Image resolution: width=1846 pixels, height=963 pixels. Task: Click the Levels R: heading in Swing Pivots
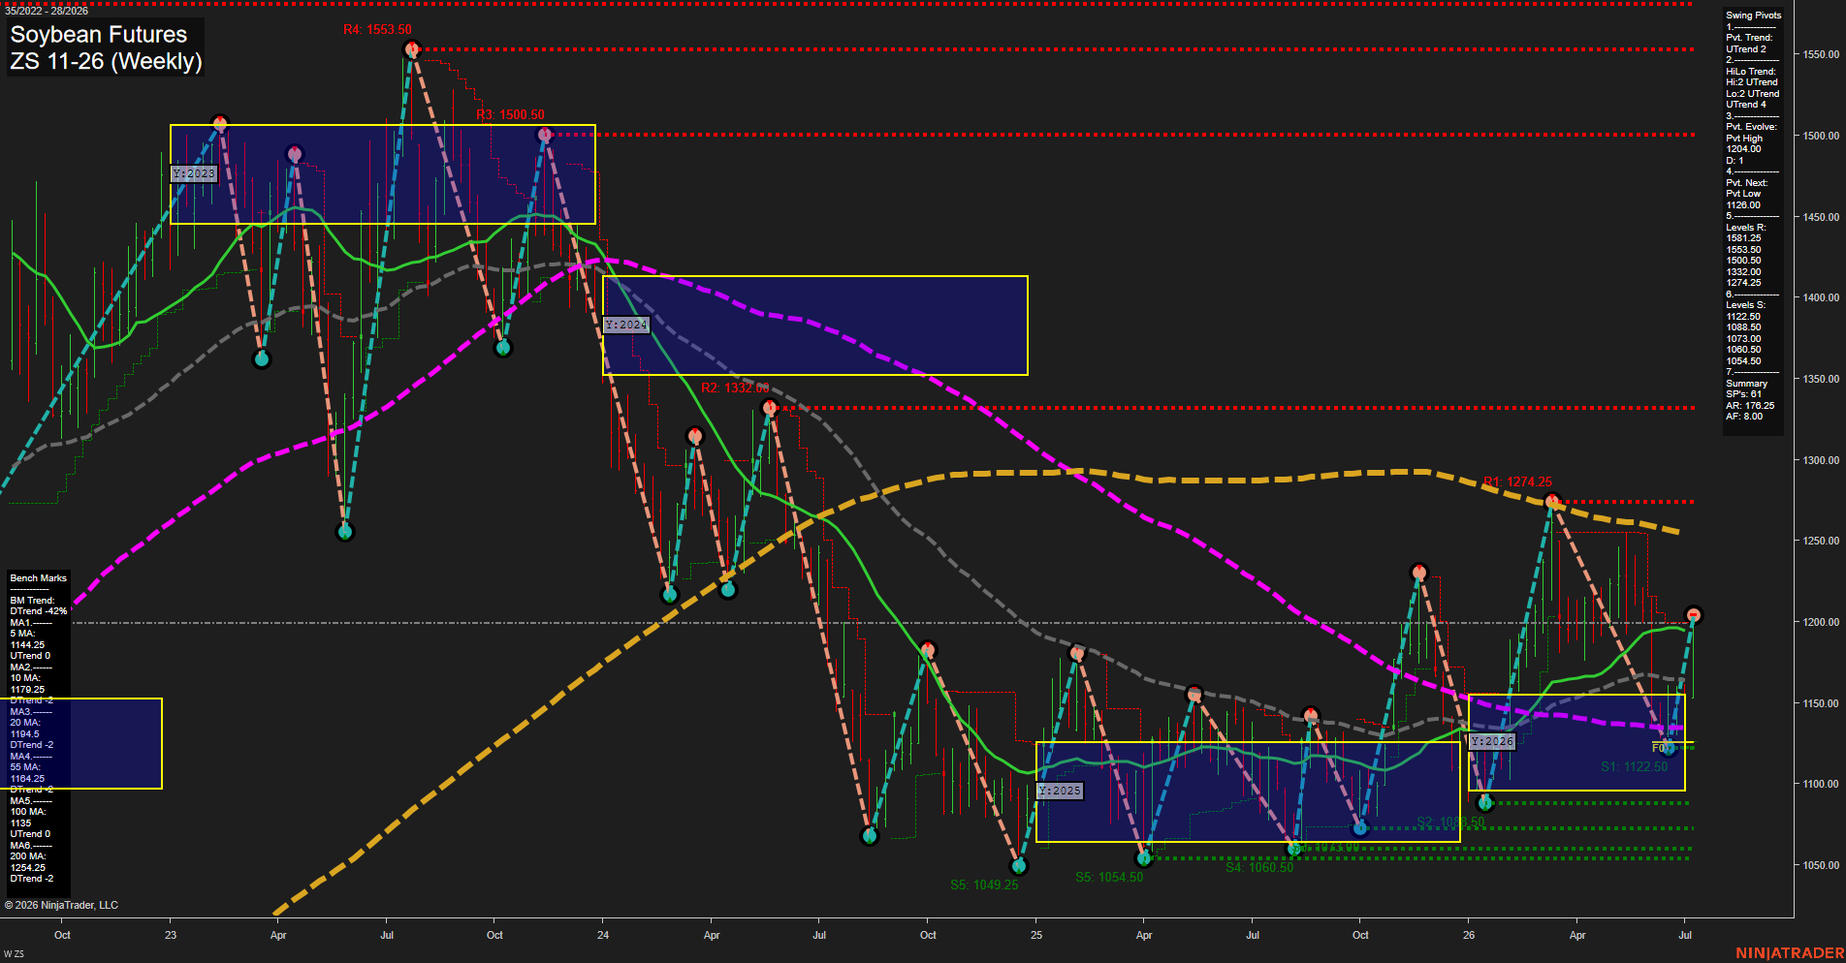(x=1745, y=228)
